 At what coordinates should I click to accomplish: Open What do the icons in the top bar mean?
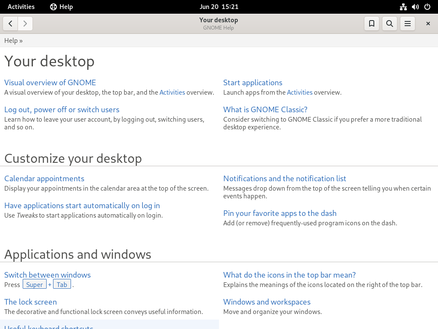[290, 275]
